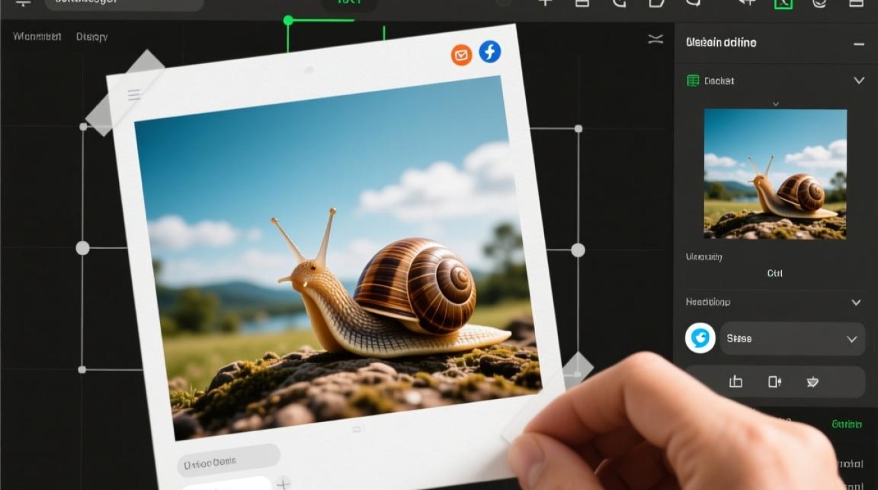This screenshot has height=490, width=878.
Task: Click the orange mail icon on the photo card
Action: (461, 56)
